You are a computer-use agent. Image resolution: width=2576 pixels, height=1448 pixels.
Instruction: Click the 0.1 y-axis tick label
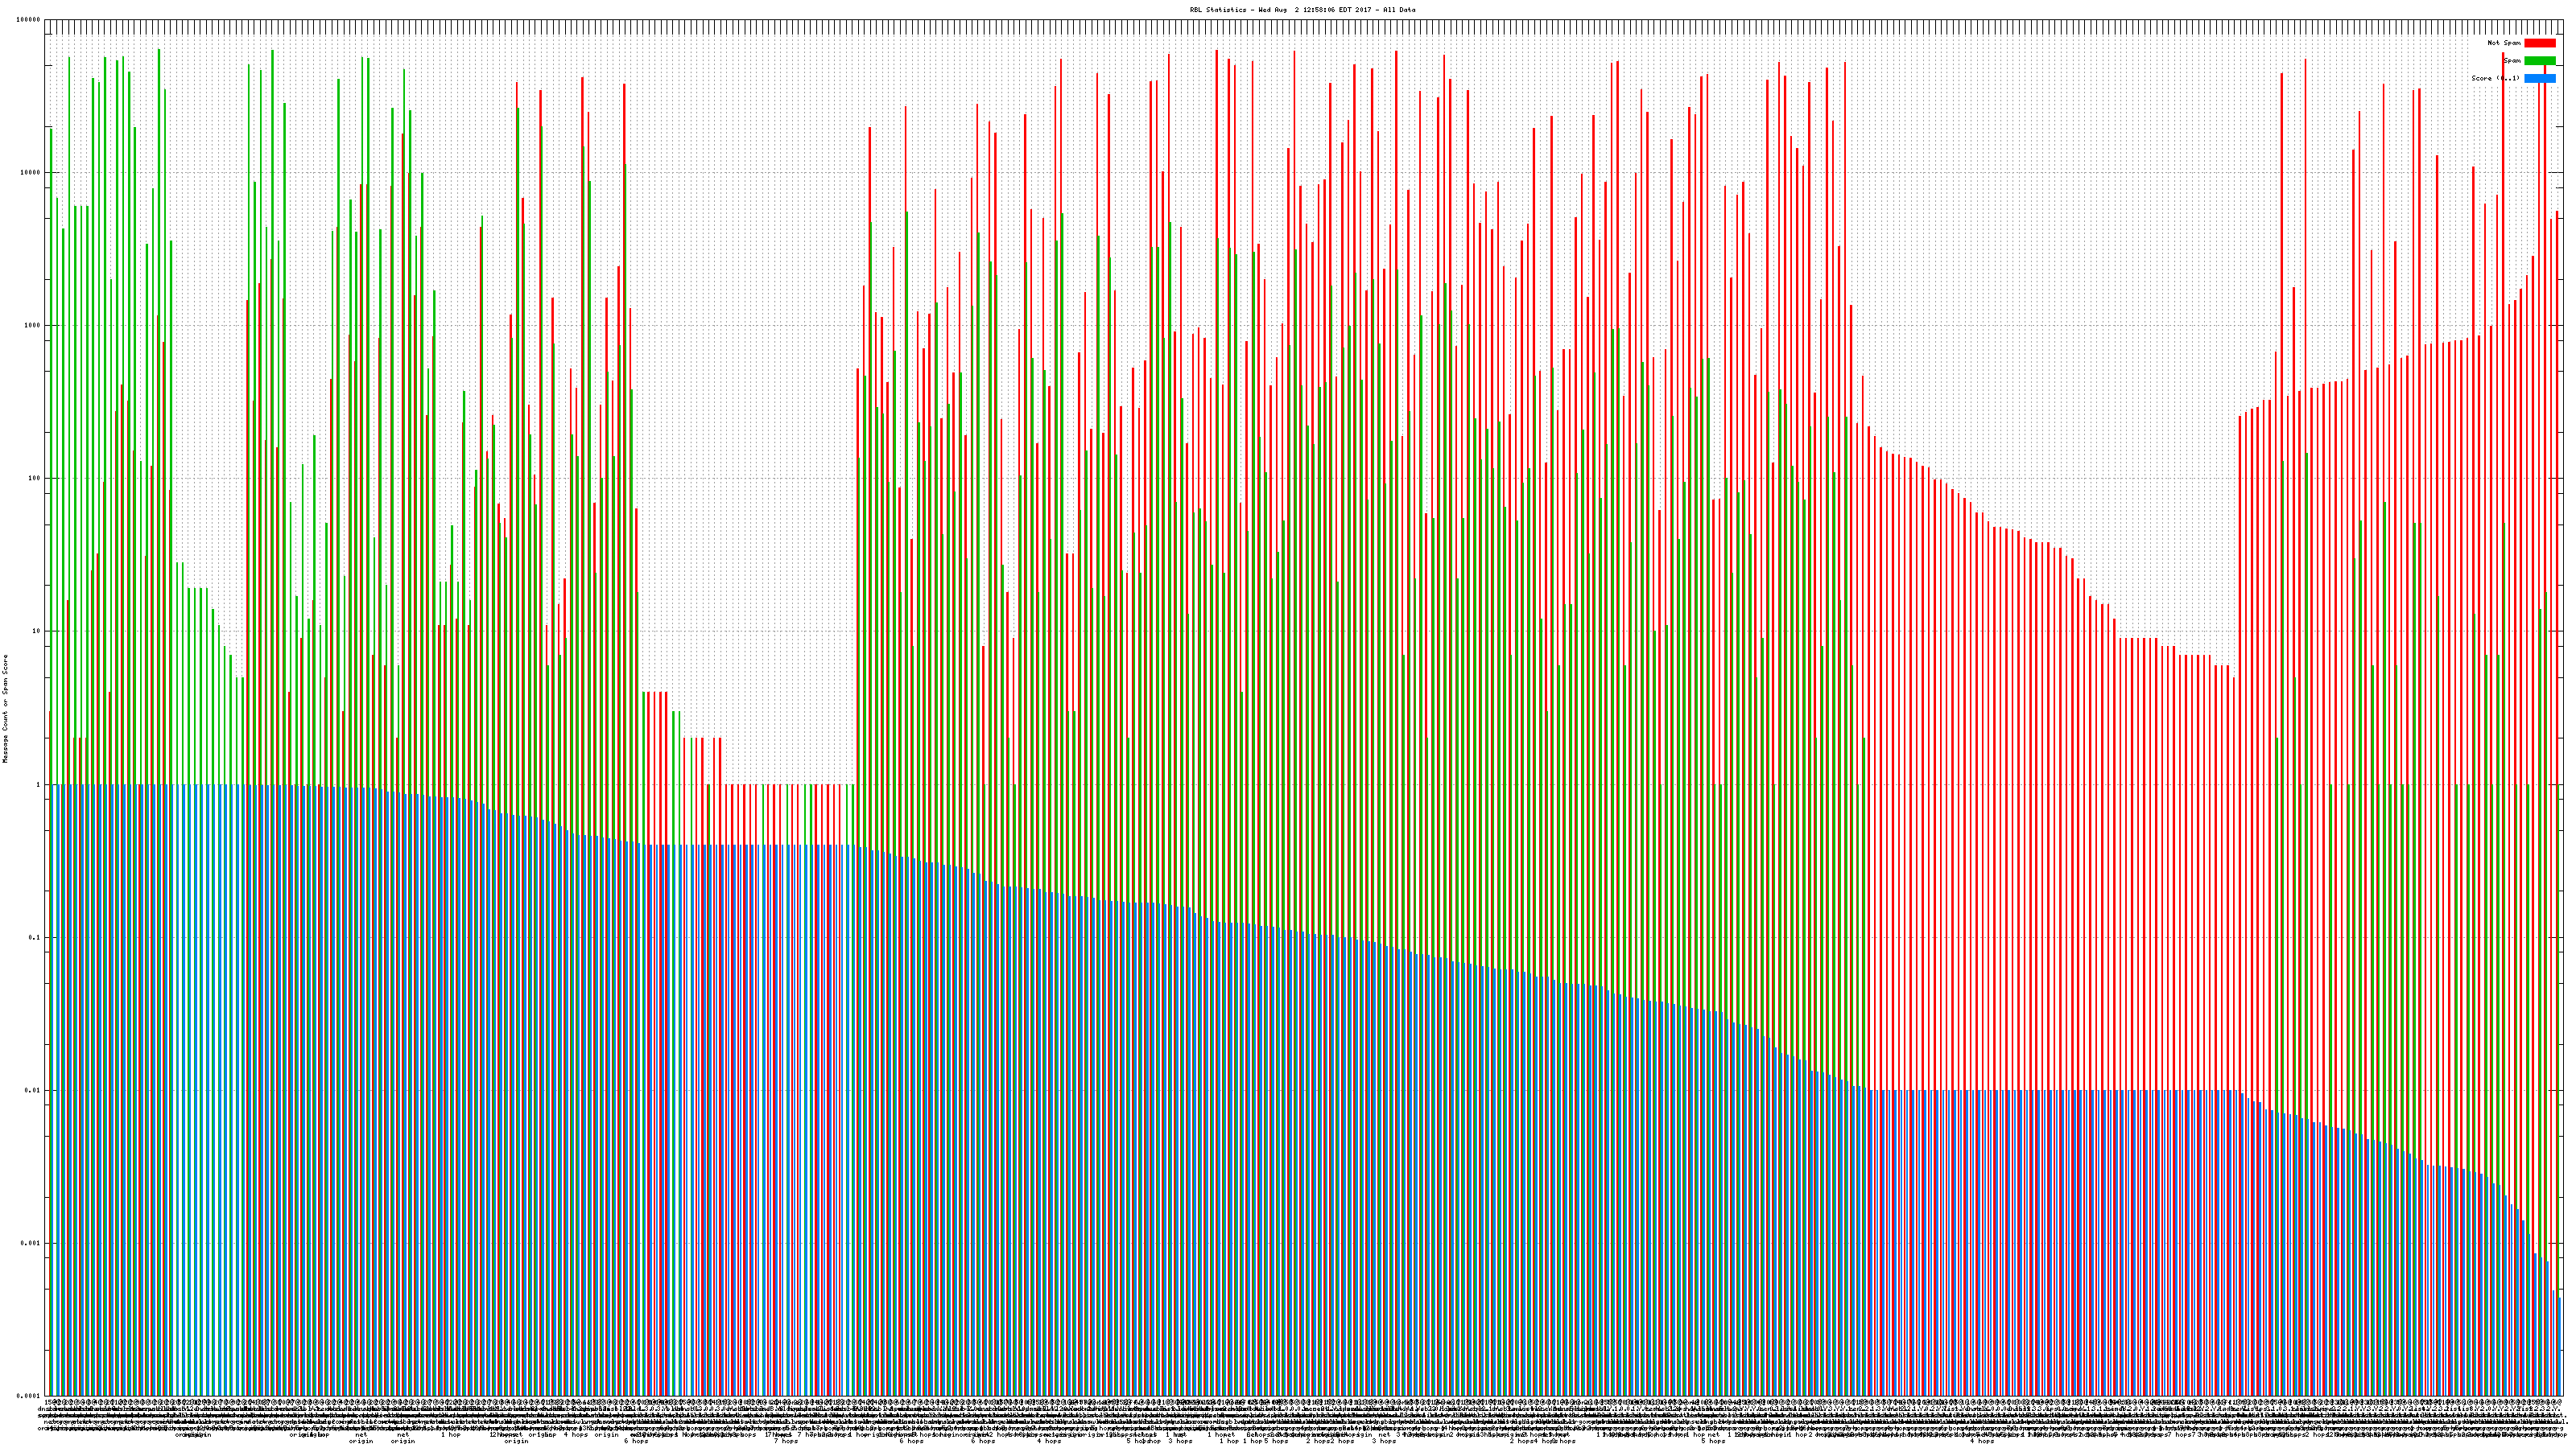[35, 937]
